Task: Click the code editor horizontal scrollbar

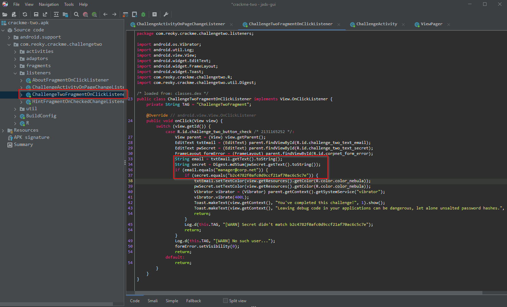Action: pos(309,293)
